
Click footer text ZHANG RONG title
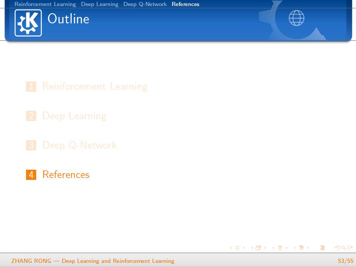tap(93, 261)
